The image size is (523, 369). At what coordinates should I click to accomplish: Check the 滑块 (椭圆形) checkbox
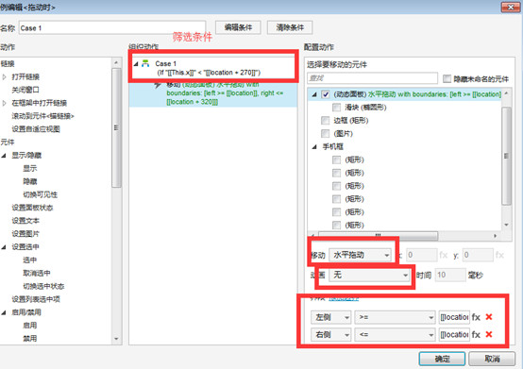click(x=336, y=108)
